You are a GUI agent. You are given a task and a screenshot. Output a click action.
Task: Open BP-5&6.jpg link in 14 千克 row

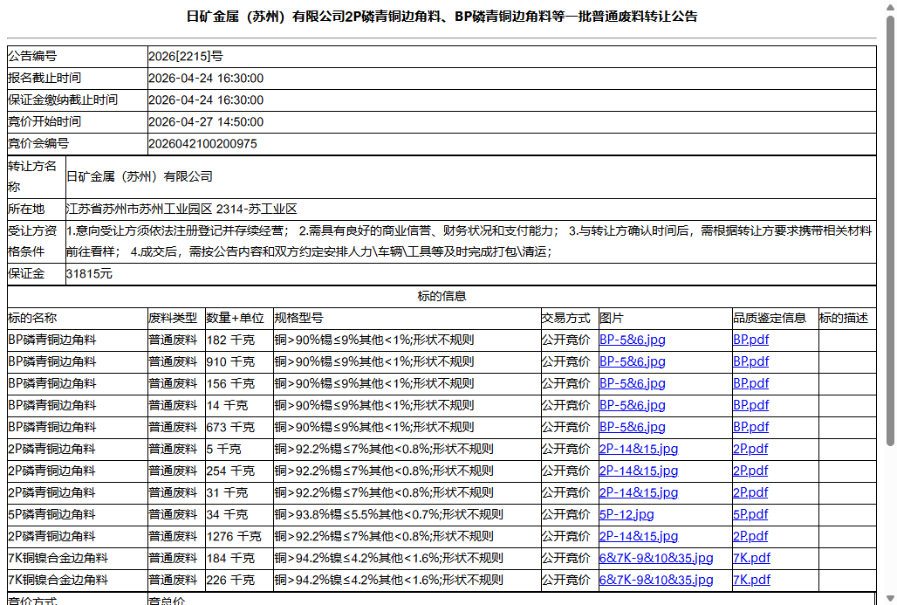[x=632, y=405]
